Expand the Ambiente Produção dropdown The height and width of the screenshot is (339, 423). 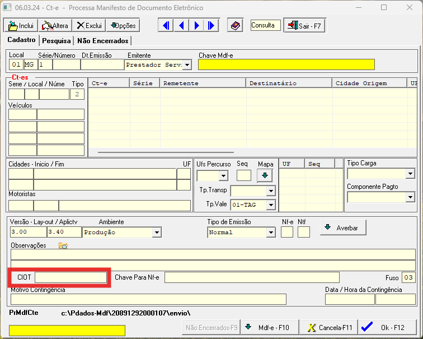[157, 233]
